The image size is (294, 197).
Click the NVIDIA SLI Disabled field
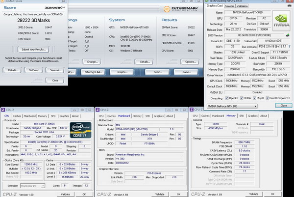pyautogui.click(x=257, y=92)
